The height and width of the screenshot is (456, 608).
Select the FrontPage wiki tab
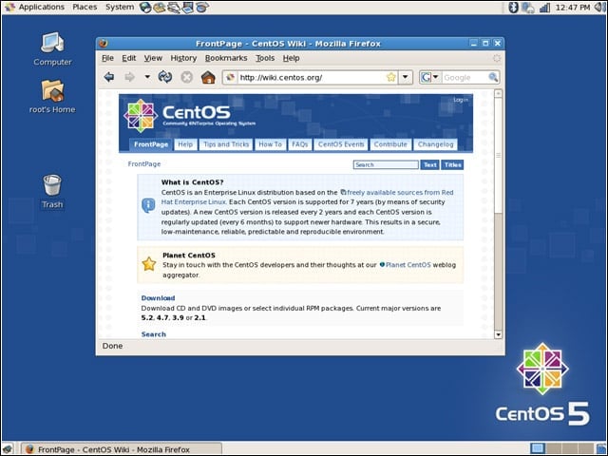coord(151,144)
